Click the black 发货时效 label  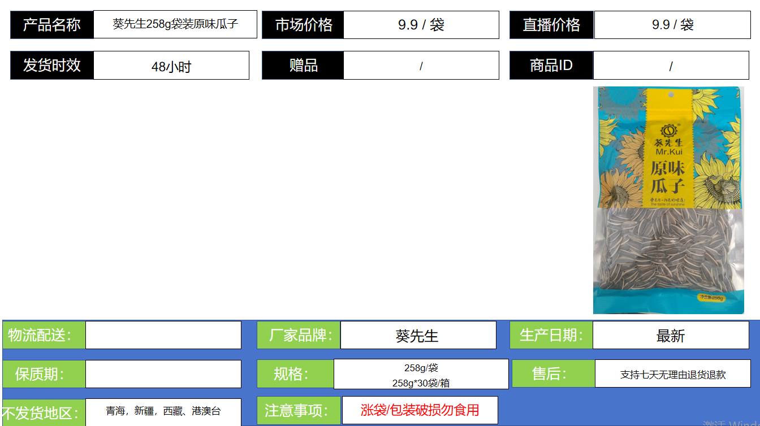coord(52,66)
